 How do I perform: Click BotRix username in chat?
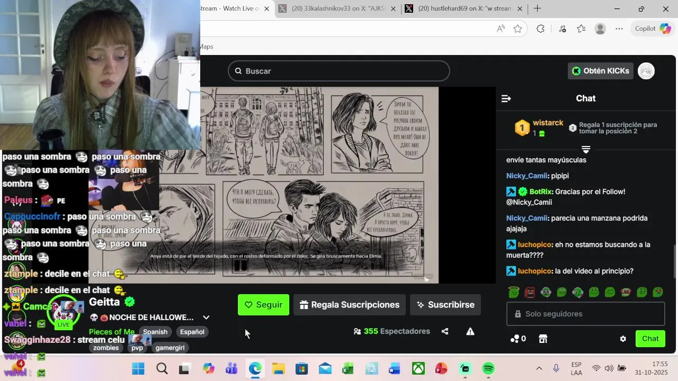click(541, 192)
